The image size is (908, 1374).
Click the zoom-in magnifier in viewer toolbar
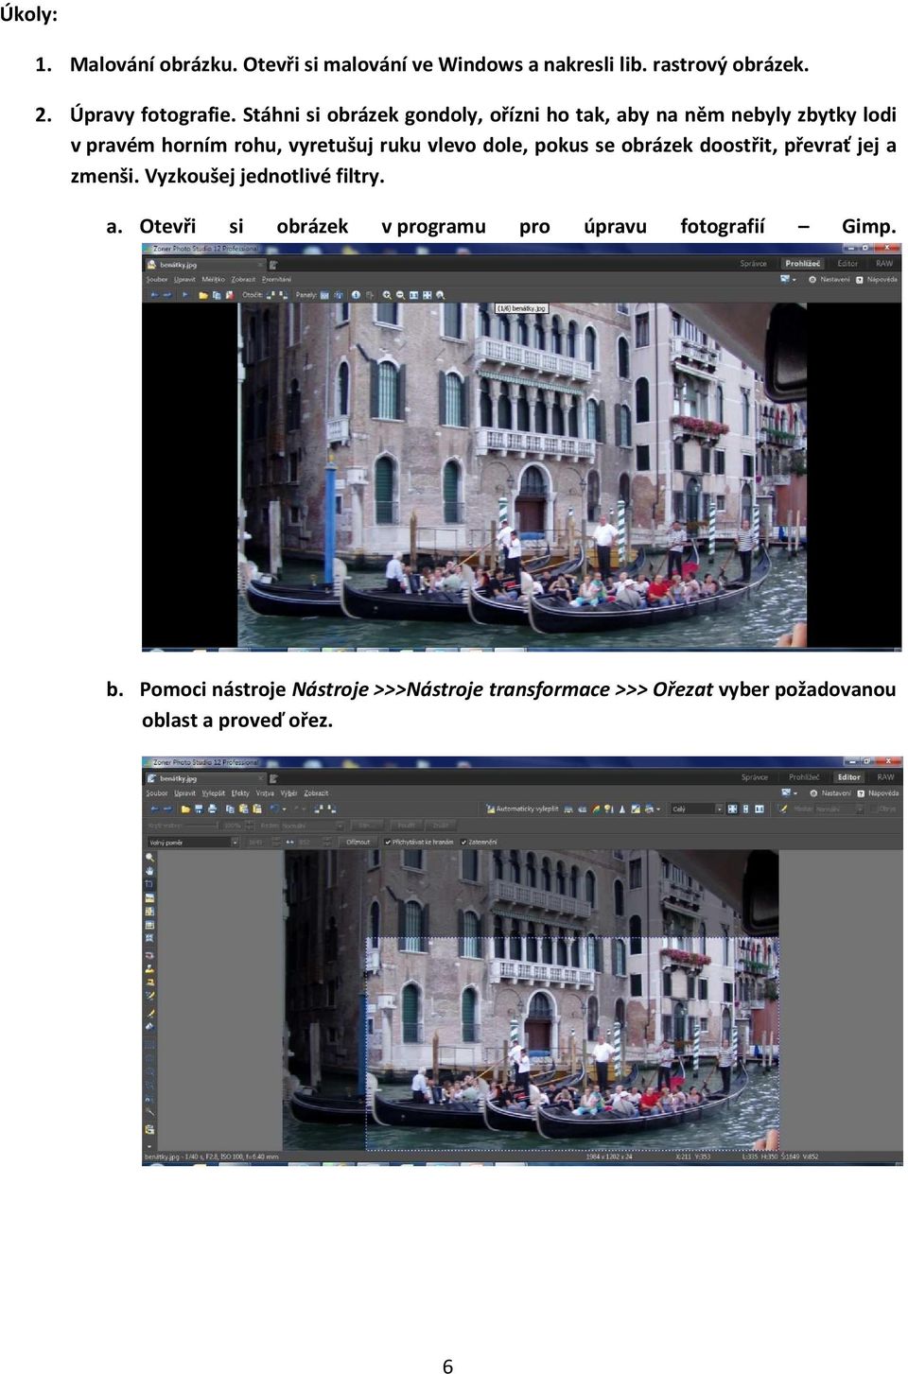point(387,295)
